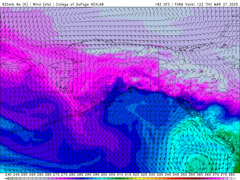Select the 380 scale label

click(x=231, y=175)
